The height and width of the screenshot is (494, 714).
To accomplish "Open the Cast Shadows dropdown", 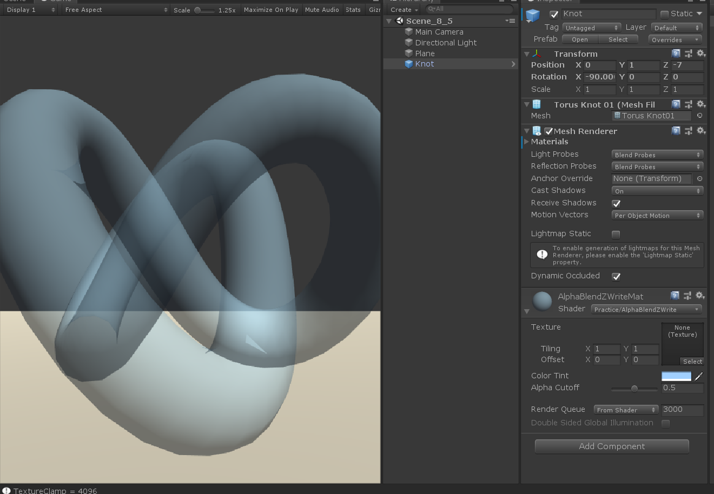I will [x=657, y=191].
